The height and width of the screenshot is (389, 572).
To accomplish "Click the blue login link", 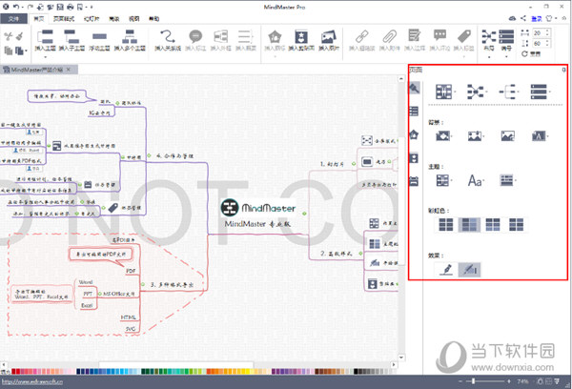I will coord(536,18).
